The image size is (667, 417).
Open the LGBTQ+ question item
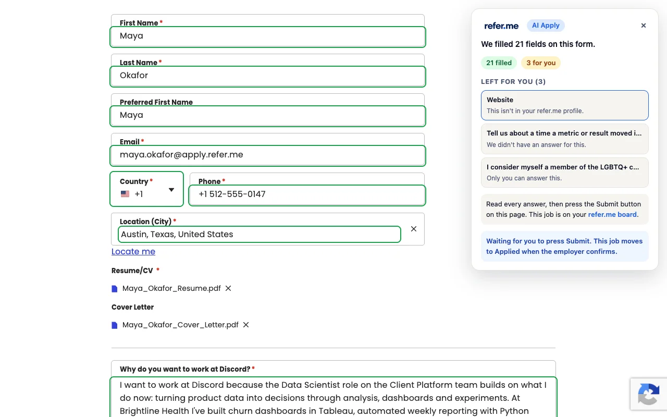(x=565, y=173)
